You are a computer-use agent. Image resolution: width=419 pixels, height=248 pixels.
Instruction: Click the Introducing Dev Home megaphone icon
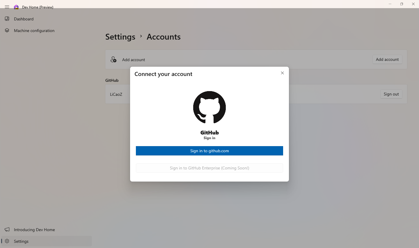[7, 230]
